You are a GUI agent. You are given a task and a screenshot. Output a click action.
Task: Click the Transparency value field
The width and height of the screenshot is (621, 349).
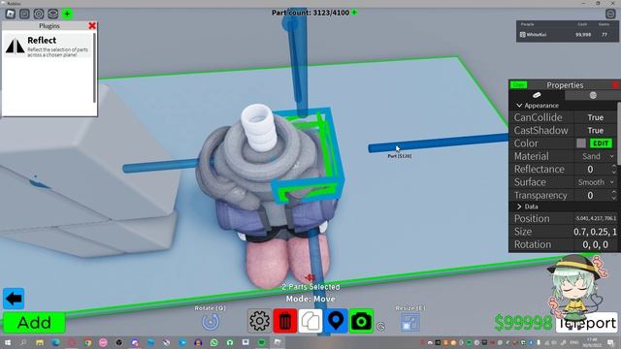(x=591, y=195)
